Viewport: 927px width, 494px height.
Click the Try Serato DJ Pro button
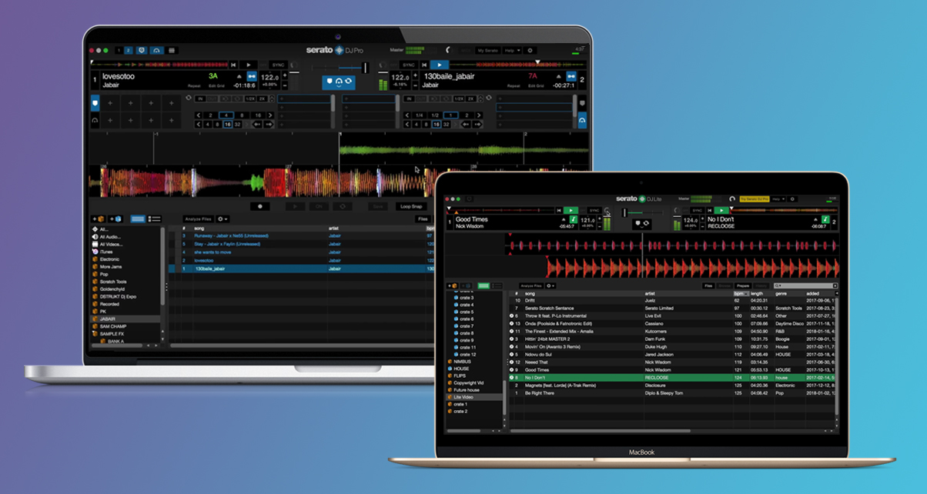(x=754, y=199)
